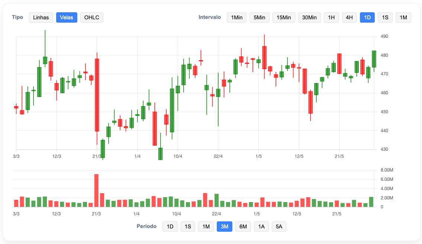Switch the period to 5A
The width and height of the screenshot is (422, 244).
tap(279, 227)
